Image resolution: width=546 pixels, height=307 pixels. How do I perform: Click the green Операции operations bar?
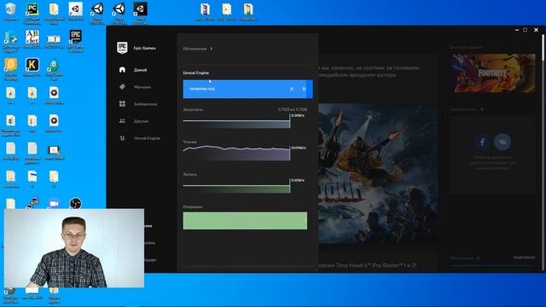[245, 221]
